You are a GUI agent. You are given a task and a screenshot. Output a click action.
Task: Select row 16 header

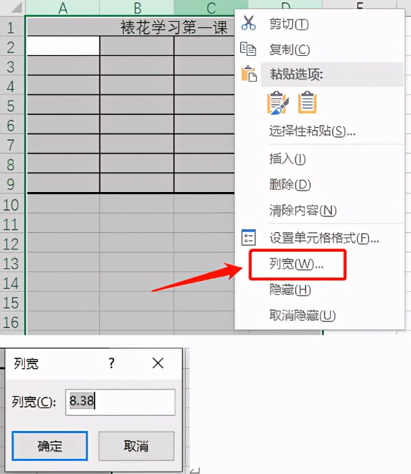[11, 323]
